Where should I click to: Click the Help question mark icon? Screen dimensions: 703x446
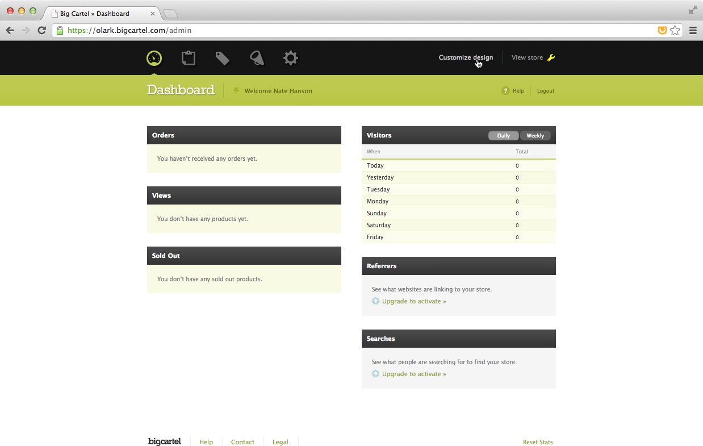click(505, 90)
